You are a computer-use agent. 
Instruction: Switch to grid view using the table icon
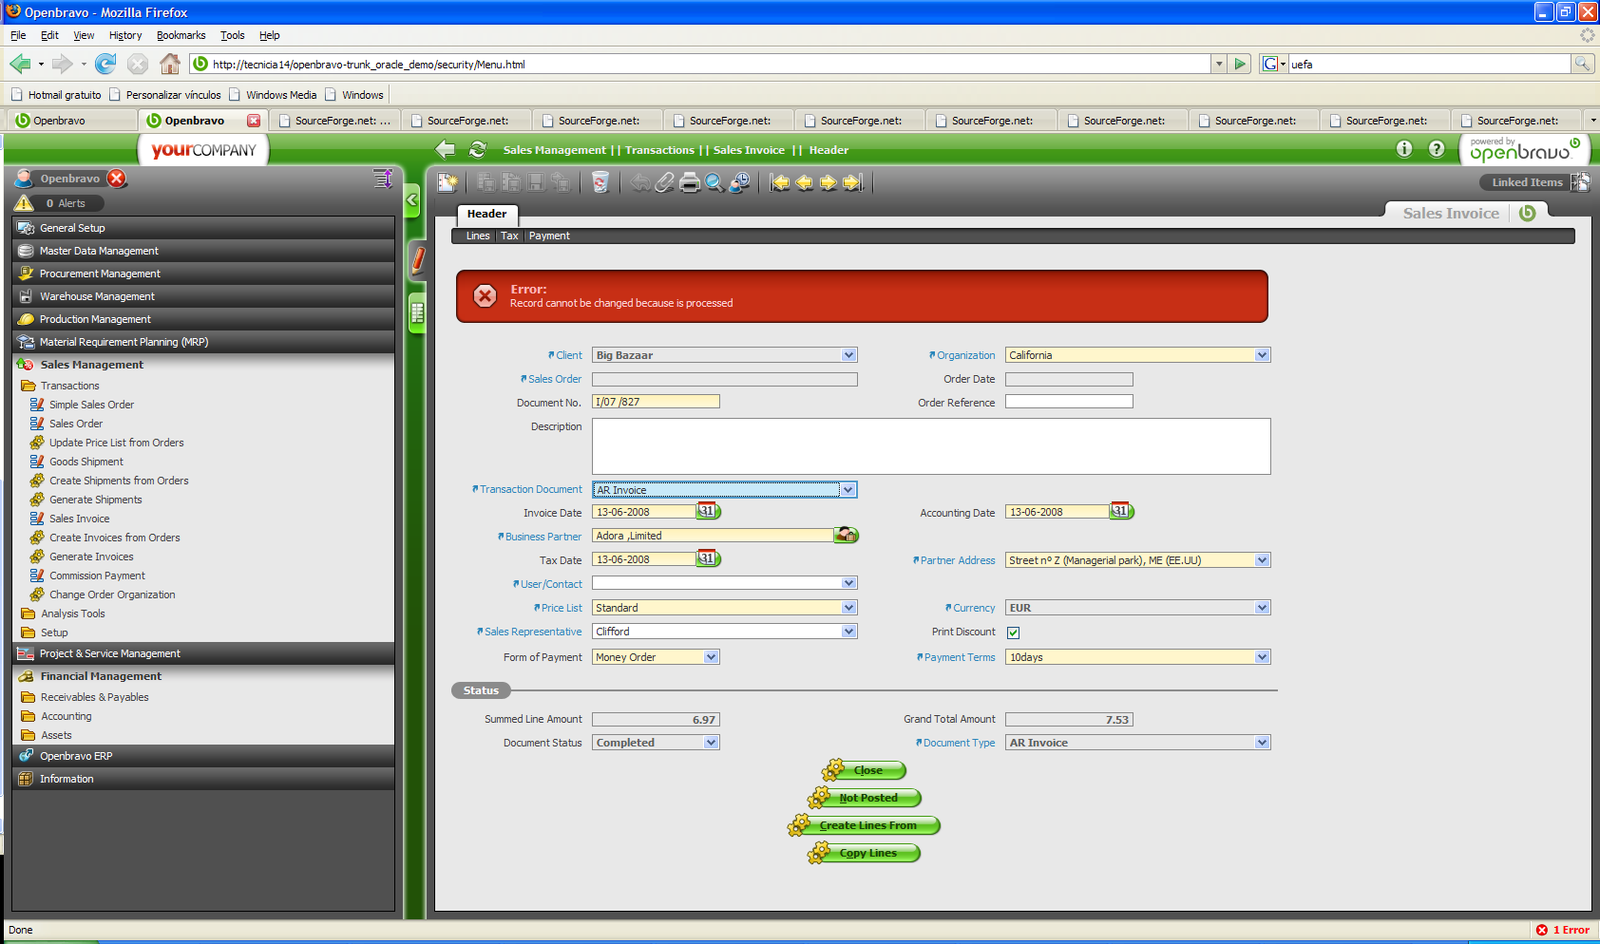coord(417,313)
